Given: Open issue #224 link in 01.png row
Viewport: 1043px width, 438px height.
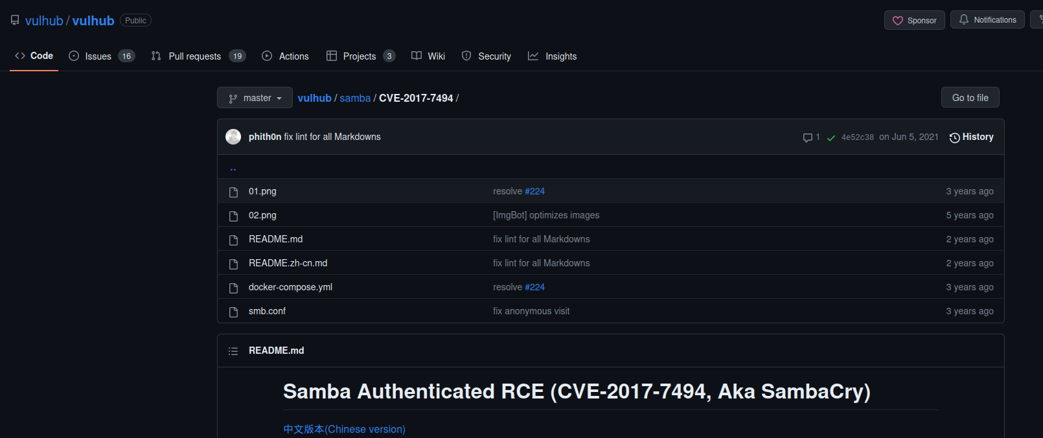Looking at the screenshot, I should pos(534,191).
